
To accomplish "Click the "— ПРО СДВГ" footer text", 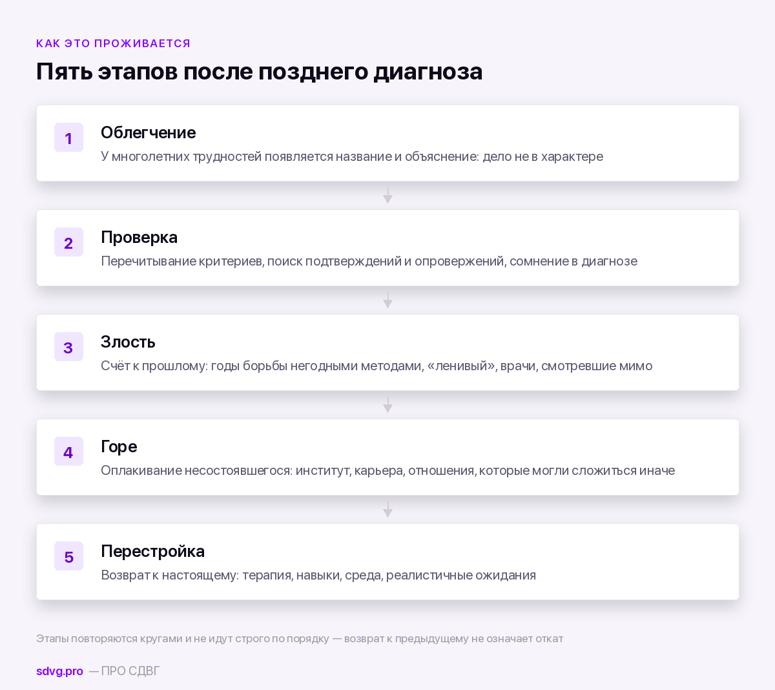I will point(124,671).
